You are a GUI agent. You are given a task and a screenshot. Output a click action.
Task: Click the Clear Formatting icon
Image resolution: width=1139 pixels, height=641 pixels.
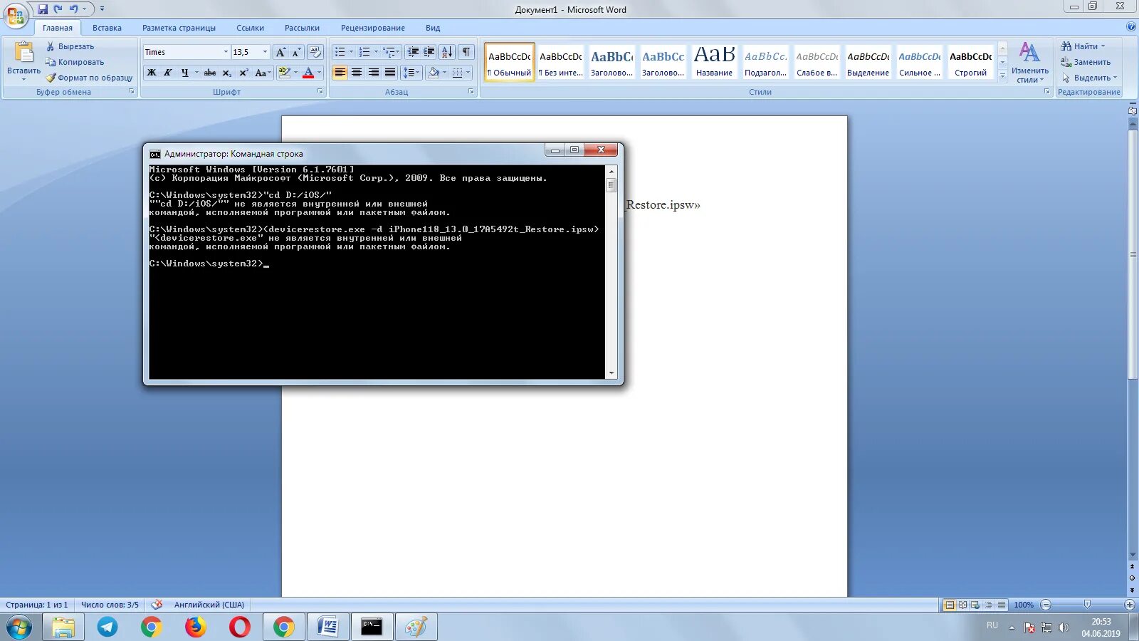pos(315,52)
